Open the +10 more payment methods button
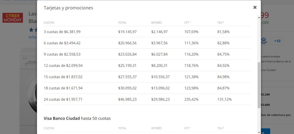 click(277, 41)
